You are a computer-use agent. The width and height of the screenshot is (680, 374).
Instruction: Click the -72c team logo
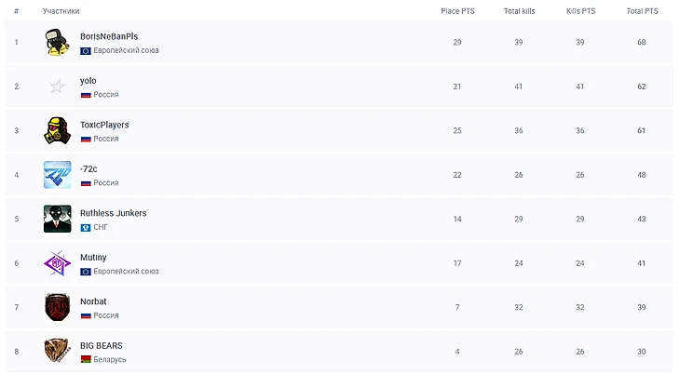coord(57,175)
